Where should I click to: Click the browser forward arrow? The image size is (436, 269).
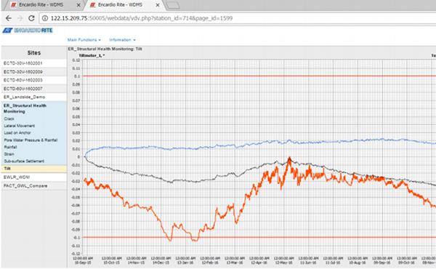pos(20,18)
